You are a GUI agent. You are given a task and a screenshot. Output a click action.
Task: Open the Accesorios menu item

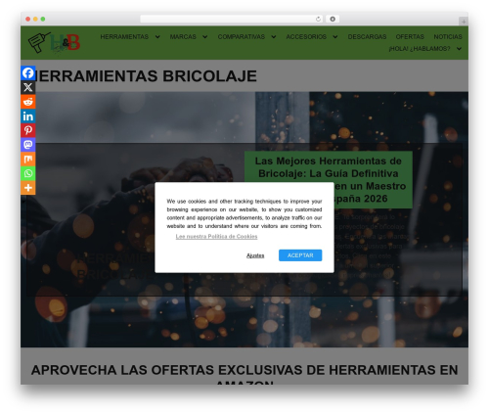[306, 37]
